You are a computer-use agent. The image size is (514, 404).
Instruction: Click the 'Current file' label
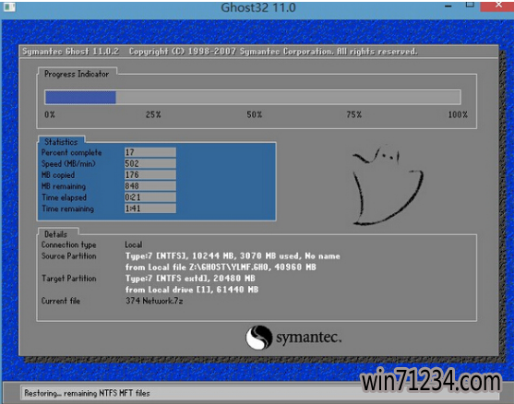coord(61,301)
